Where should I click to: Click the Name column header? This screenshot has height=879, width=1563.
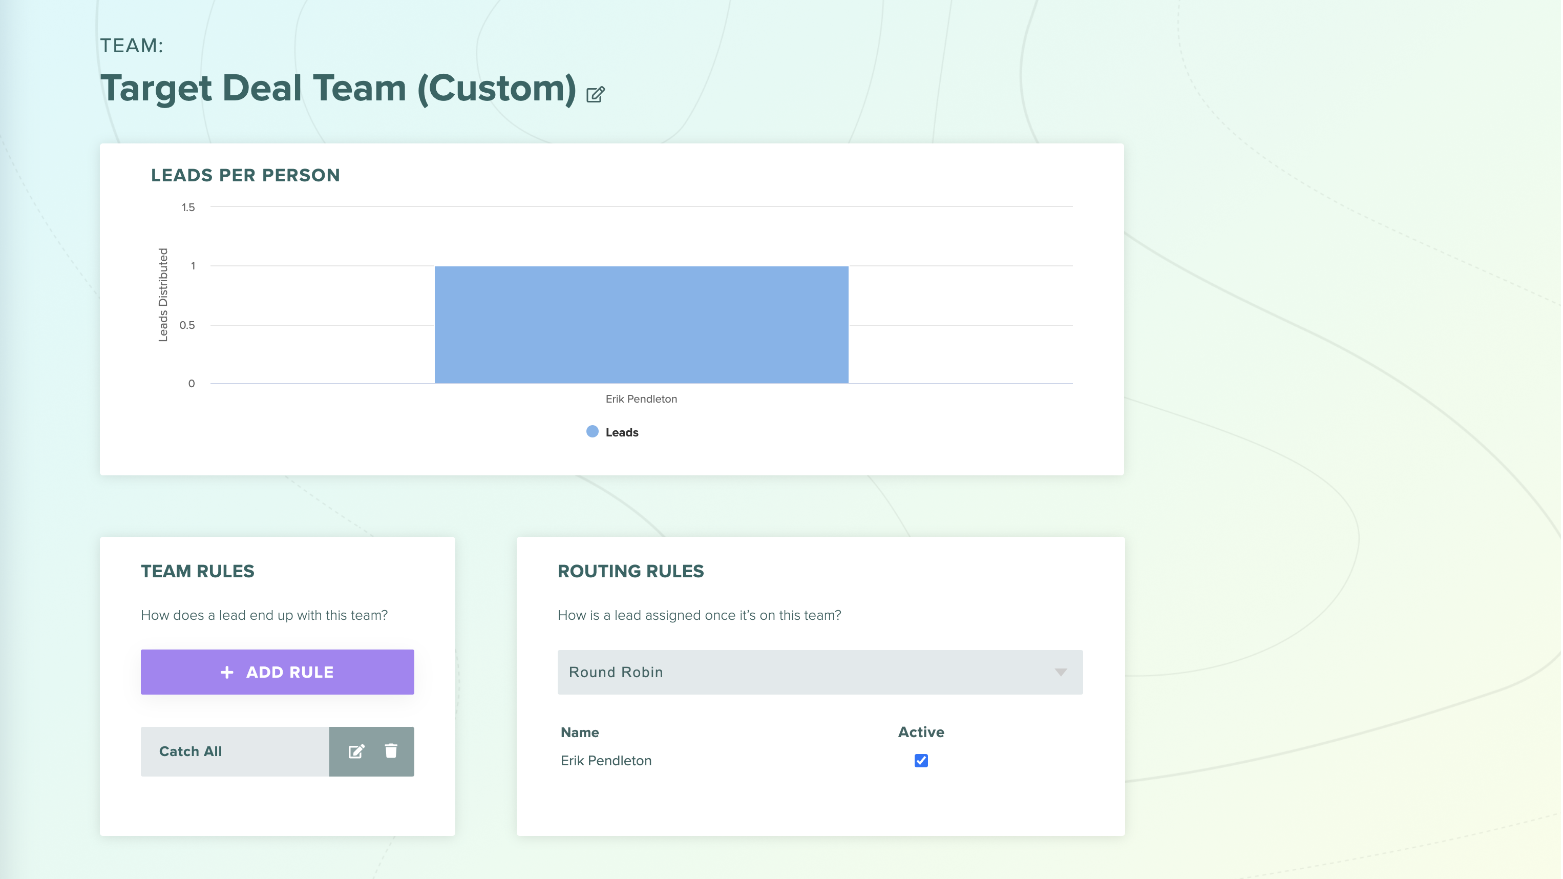pyautogui.click(x=579, y=732)
